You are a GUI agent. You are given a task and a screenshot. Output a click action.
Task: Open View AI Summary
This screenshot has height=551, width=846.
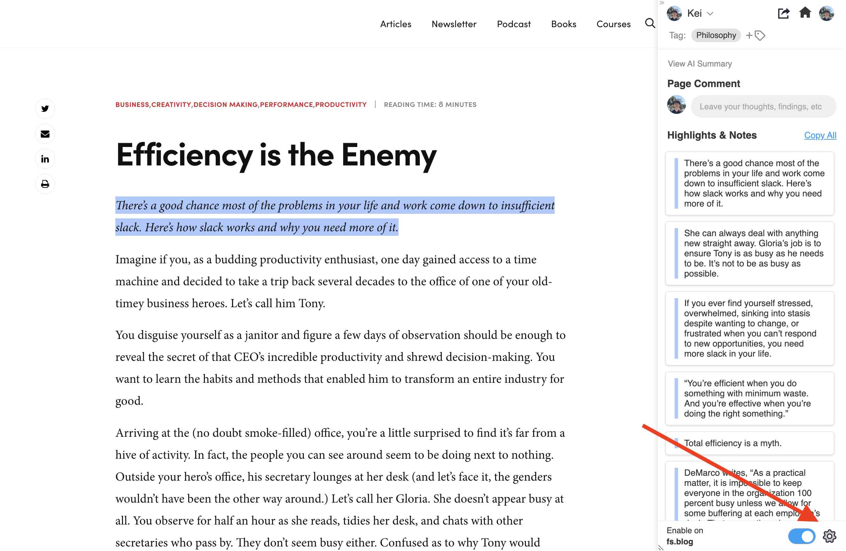click(700, 64)
